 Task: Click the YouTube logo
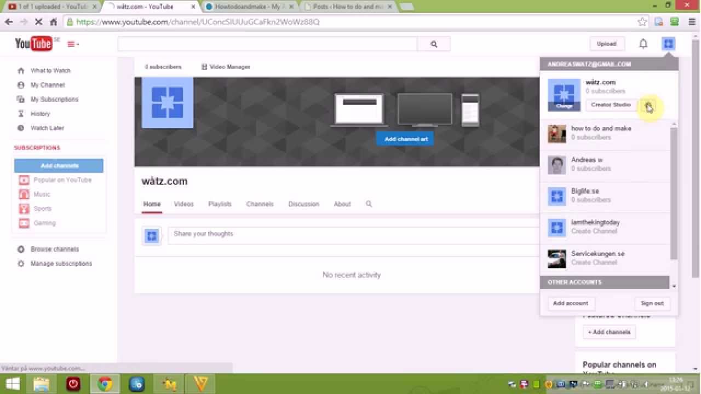click(33, 44)
